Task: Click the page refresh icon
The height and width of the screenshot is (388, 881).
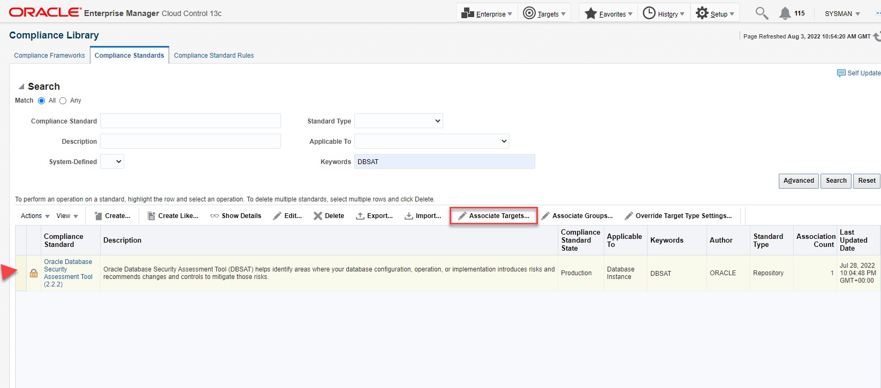Action: pos(877,36)
